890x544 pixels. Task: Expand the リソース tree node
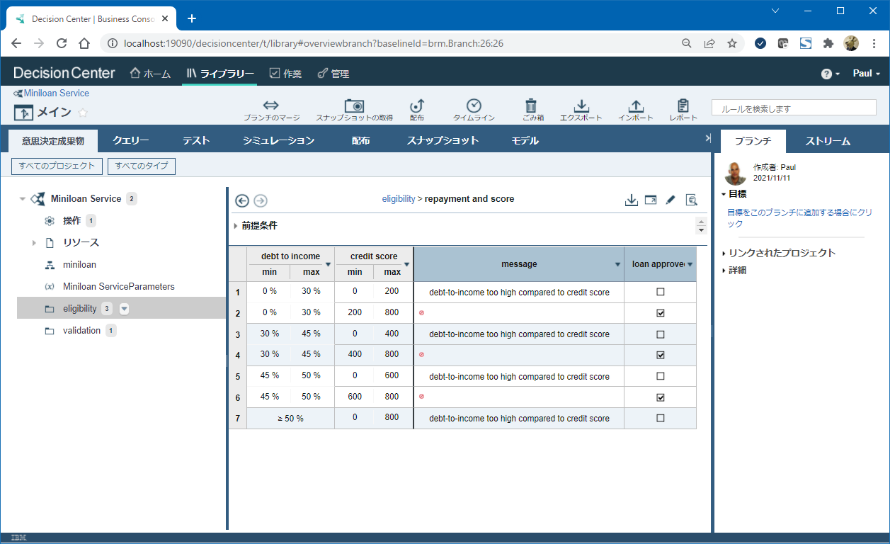(x=33, y=243)
